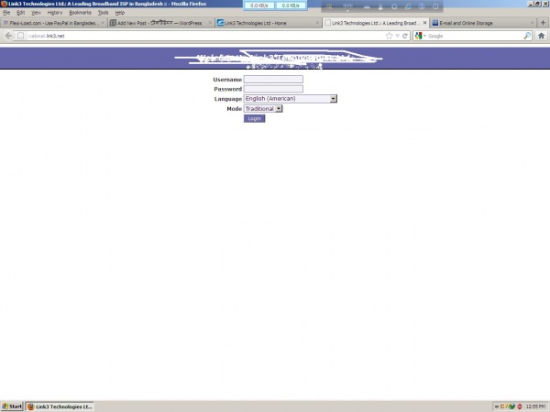The width and height of the screenshot is (550, 412).
Task: Click the Login button
Action: pyautogui.click(x=254, y=118)
